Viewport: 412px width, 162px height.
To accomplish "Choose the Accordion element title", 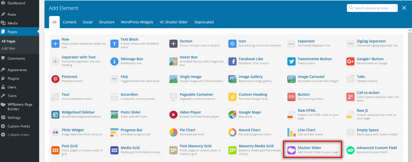I will coord(129,94).
